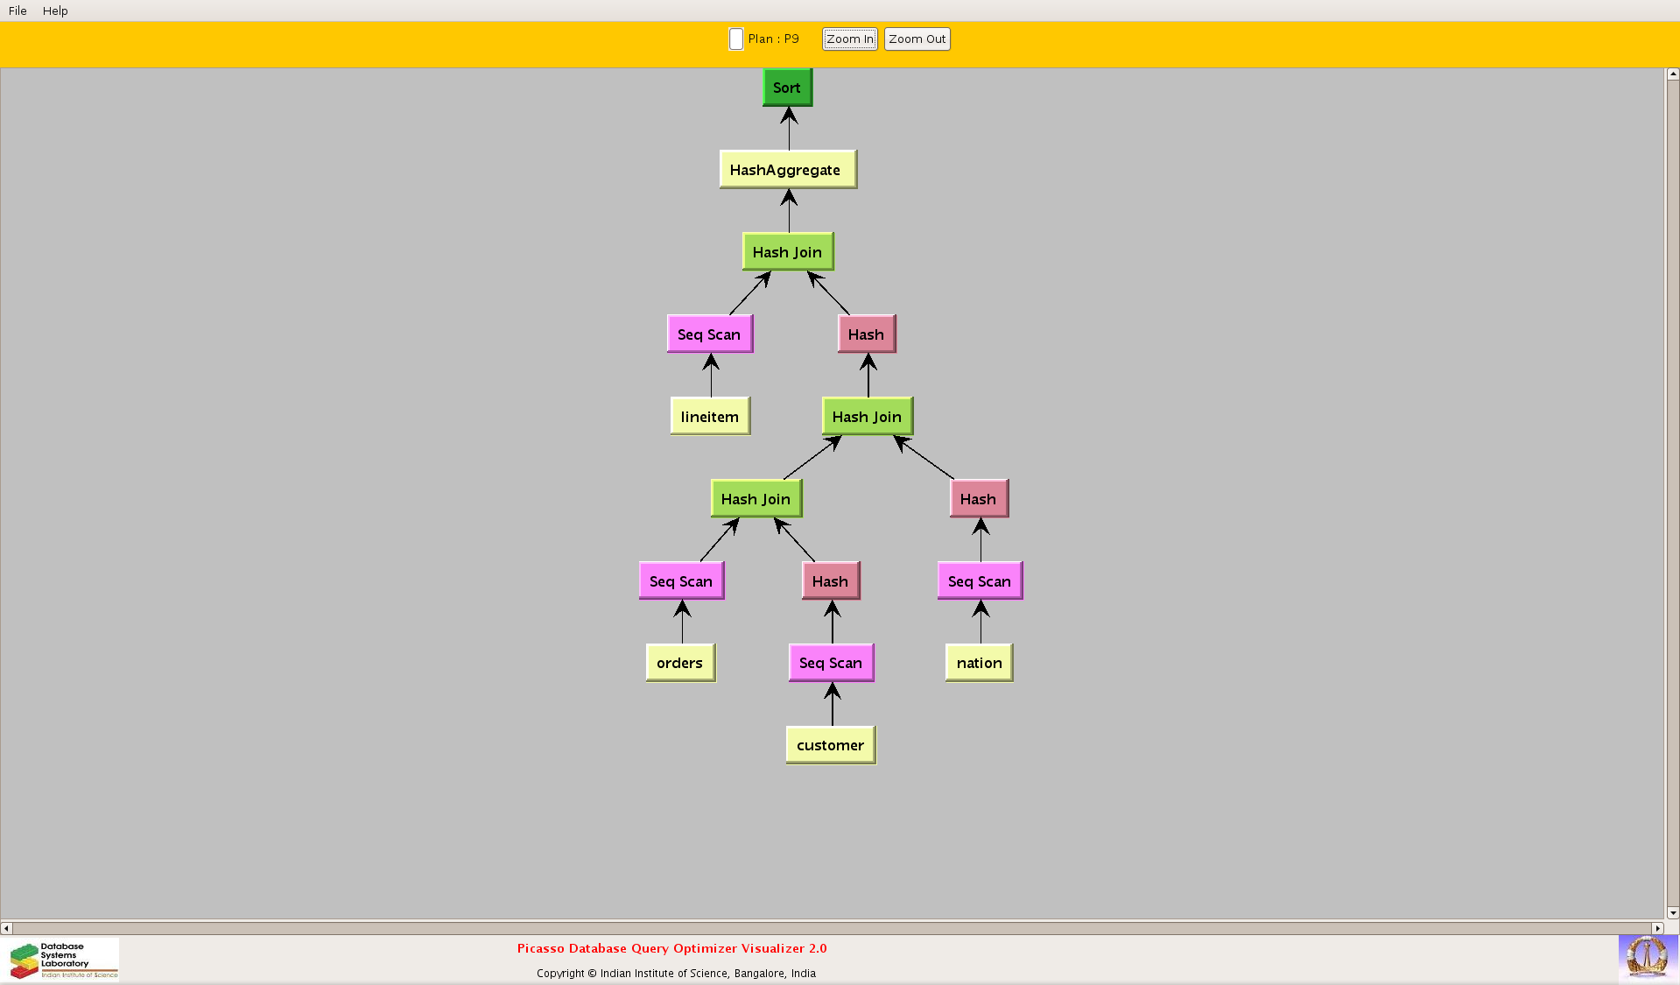Screen dimensions: 1680x985
Task: Click the horizontal scrollbar track
Action: (832, 928)
